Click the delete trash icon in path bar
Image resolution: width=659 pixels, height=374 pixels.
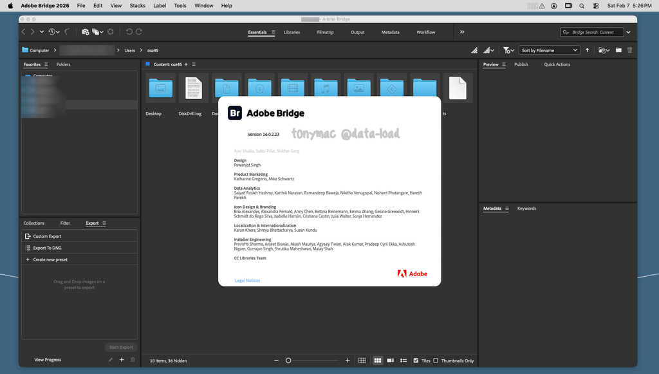629,50
